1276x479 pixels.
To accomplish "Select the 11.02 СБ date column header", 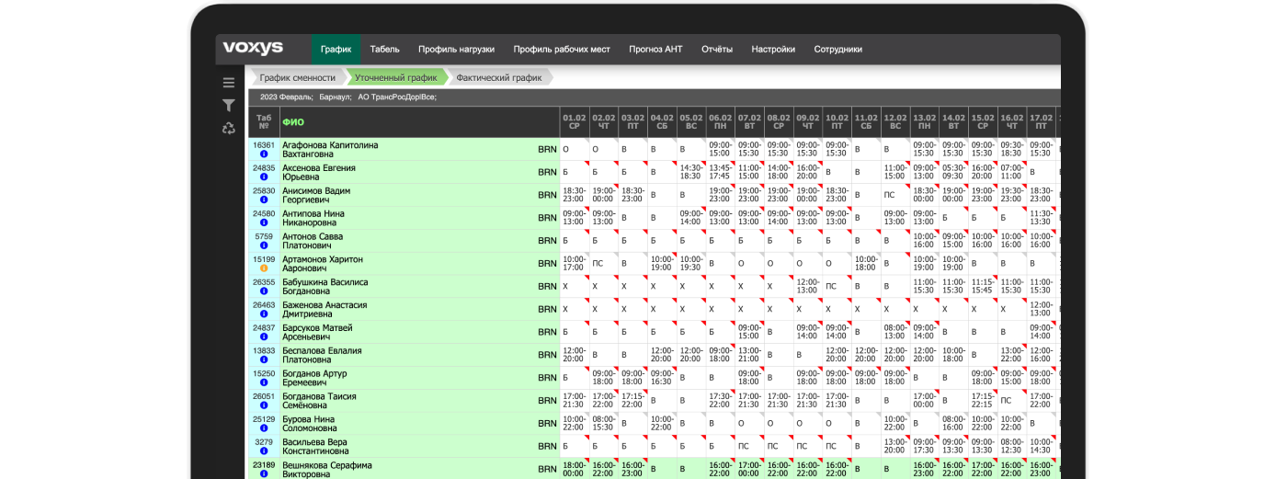I will (x=866, y=122).
